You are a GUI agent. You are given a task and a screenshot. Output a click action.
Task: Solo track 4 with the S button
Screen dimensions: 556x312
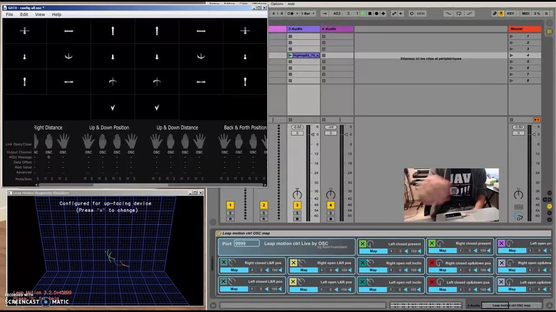331,213
